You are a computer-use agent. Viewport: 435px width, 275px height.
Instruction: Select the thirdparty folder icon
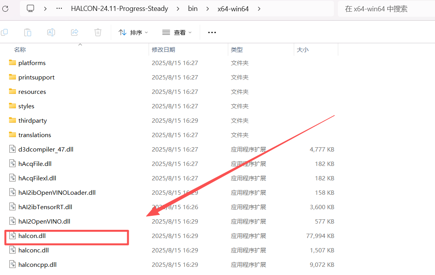[x=12, y=120]
